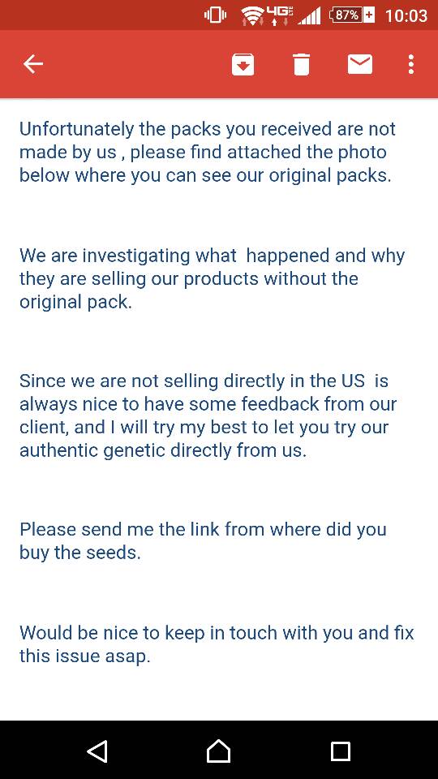Open the three-dot overflow menu

tap(410, 65)
